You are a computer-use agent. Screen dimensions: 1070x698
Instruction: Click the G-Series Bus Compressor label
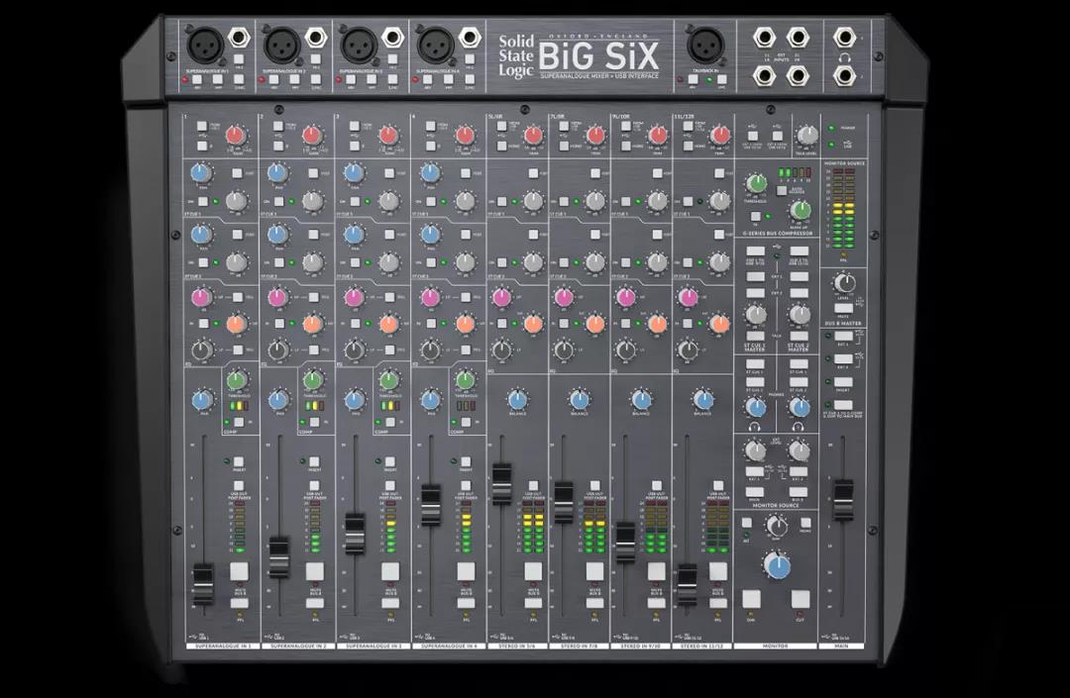pyautogui.click(x=778, y=234)
